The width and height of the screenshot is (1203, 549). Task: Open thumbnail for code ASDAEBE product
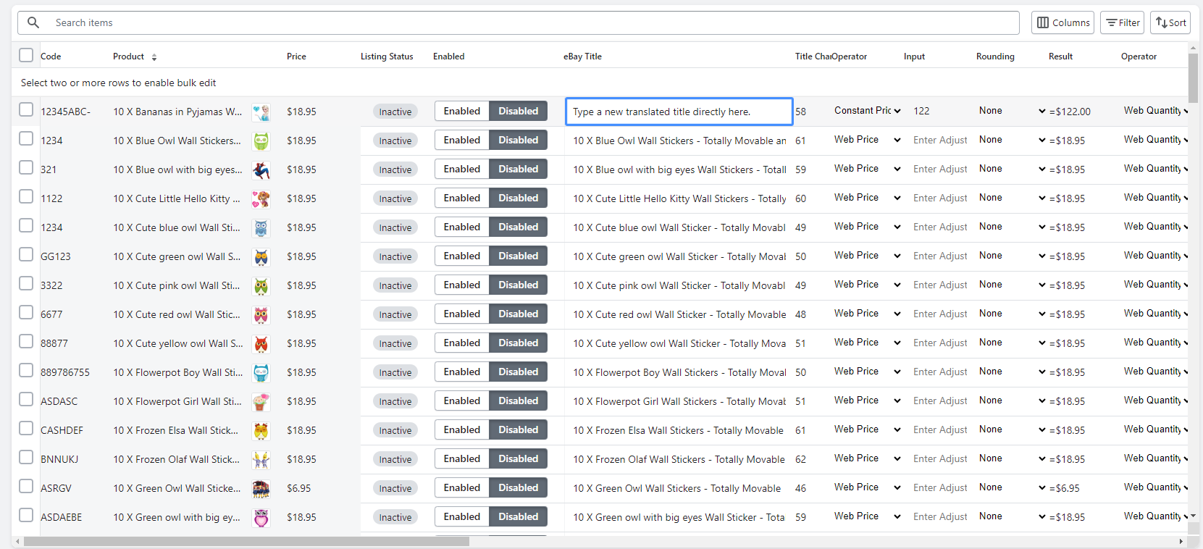pyautogui.click(x=261, y=518)
